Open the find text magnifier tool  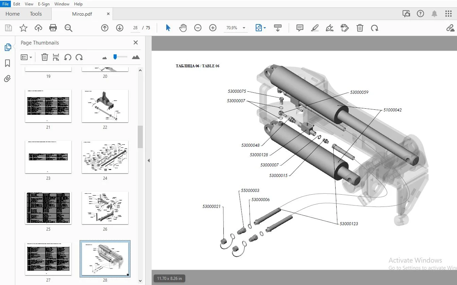tap(68, 28)
